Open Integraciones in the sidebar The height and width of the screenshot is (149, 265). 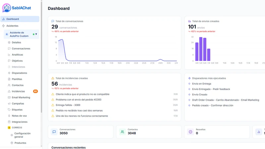click(x=20, y=122)
